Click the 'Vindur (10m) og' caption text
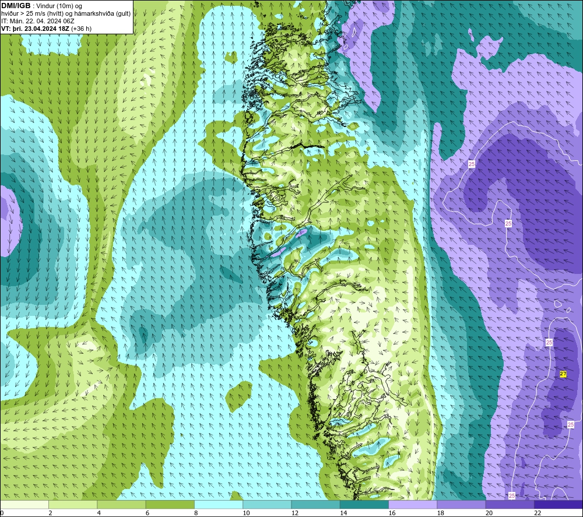Screen dimensions: 583x517 click(x=59, y=6)
